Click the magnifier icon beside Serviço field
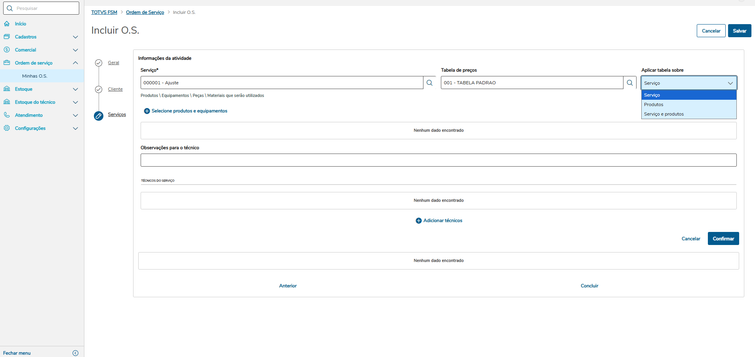This screenshot has height=357, width=755. (x=429, y=83)
